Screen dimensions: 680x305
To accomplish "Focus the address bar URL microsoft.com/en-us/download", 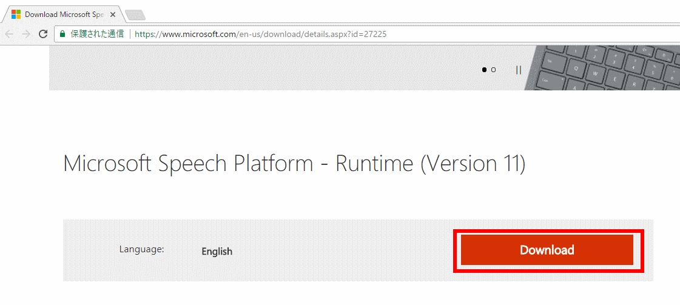I will [x=260, y=34].
